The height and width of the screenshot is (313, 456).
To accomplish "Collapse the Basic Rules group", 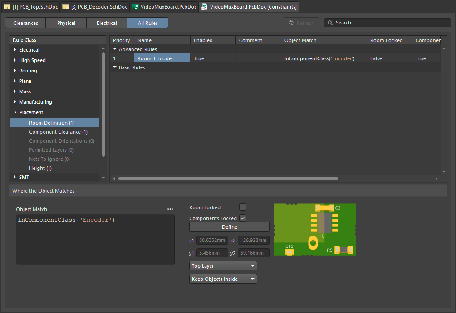I will [x=115, y=67].
